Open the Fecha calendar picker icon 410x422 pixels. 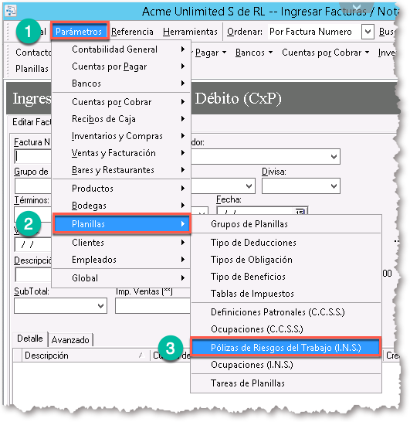[300, 212]
